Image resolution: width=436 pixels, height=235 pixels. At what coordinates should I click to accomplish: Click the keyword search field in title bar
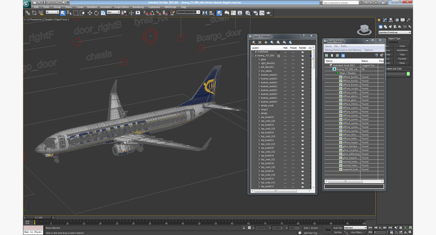point(340,3)
